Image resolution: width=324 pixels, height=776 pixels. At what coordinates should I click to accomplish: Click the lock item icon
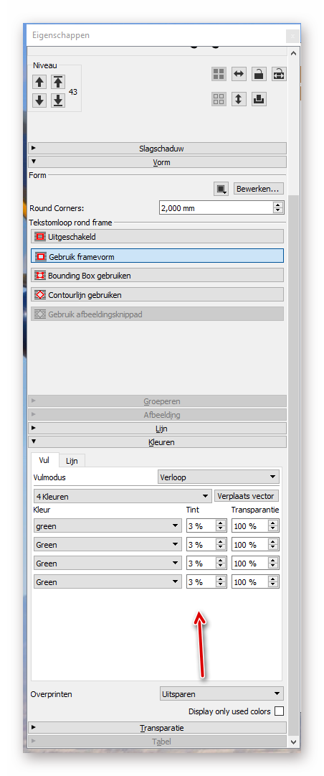pyautogui.click(x=259, y=74)
